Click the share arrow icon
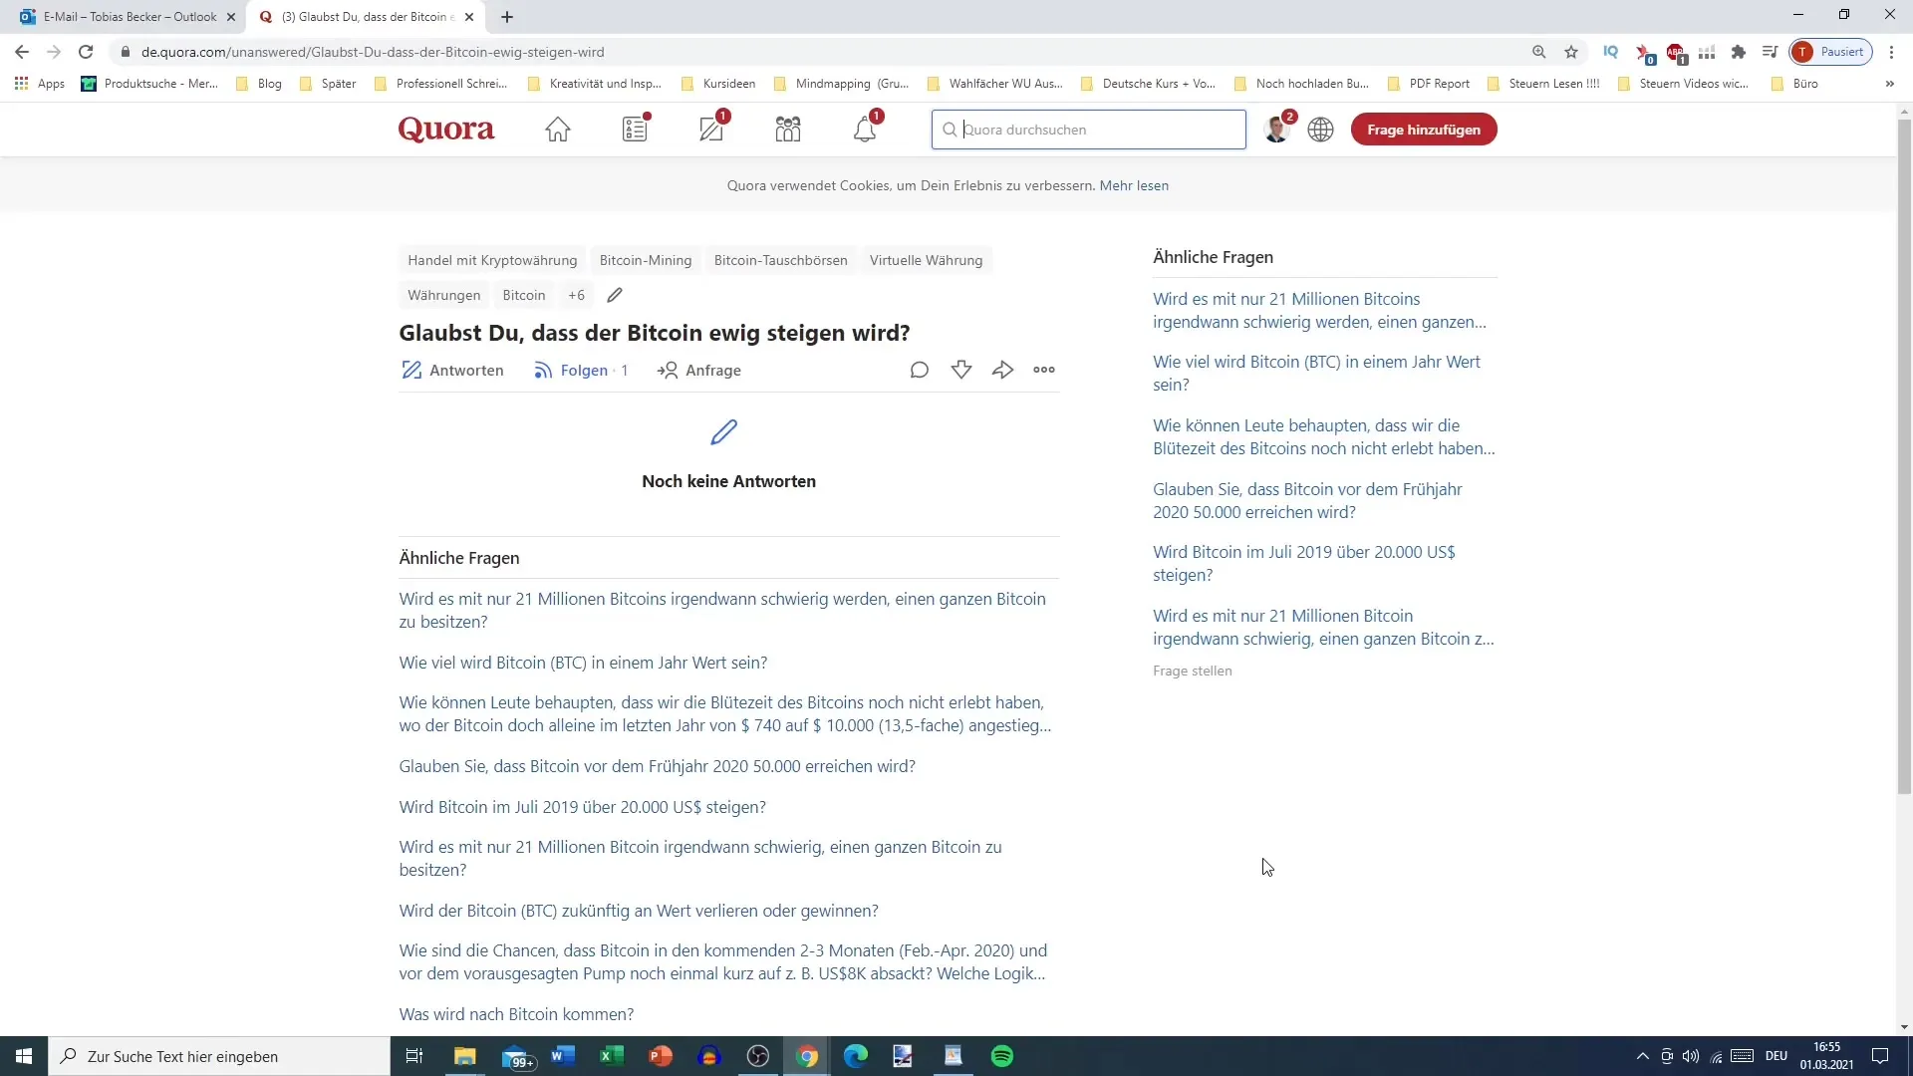Viewport: 1913px width, 1076px height. click(x=1002, y=370)
